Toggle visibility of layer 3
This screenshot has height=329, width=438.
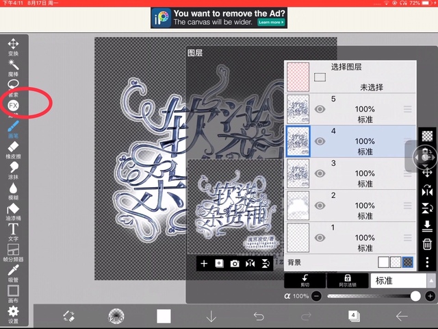(x=320, y=173)
